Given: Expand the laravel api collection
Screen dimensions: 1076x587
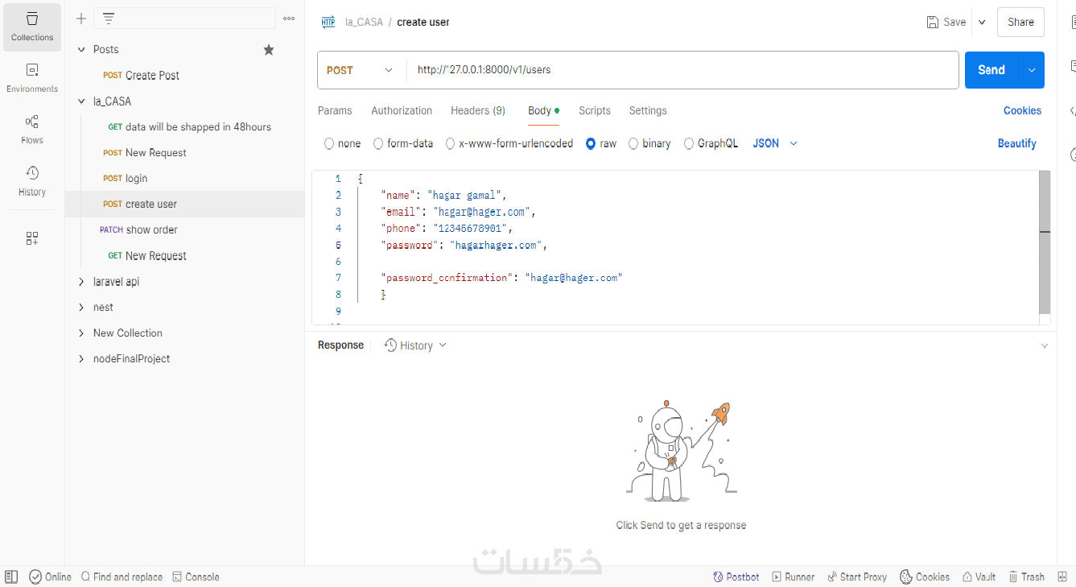Looking at the screenshot, I should (x=81, y=282).
